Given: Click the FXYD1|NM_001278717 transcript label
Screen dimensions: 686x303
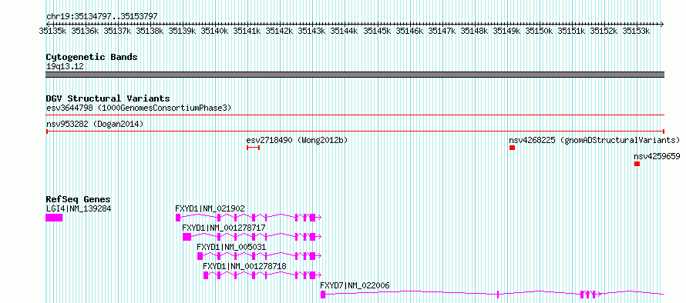Looking at the screenshot, I should 224,228.
